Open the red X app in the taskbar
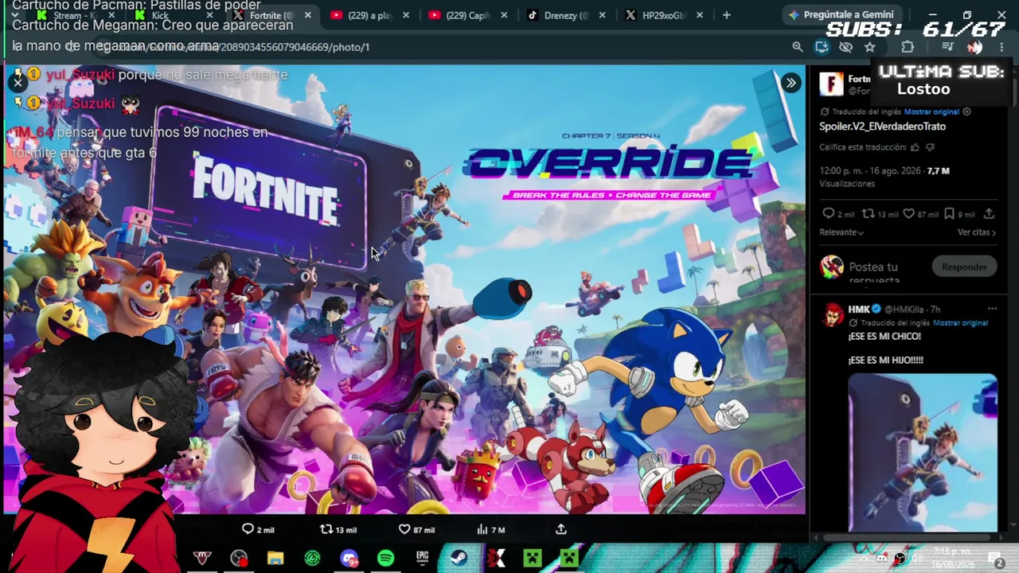 [495, 559]
